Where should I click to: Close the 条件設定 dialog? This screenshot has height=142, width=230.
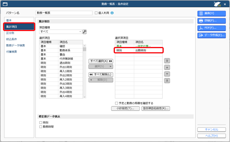pyautogui.click(x=225, y=4)
